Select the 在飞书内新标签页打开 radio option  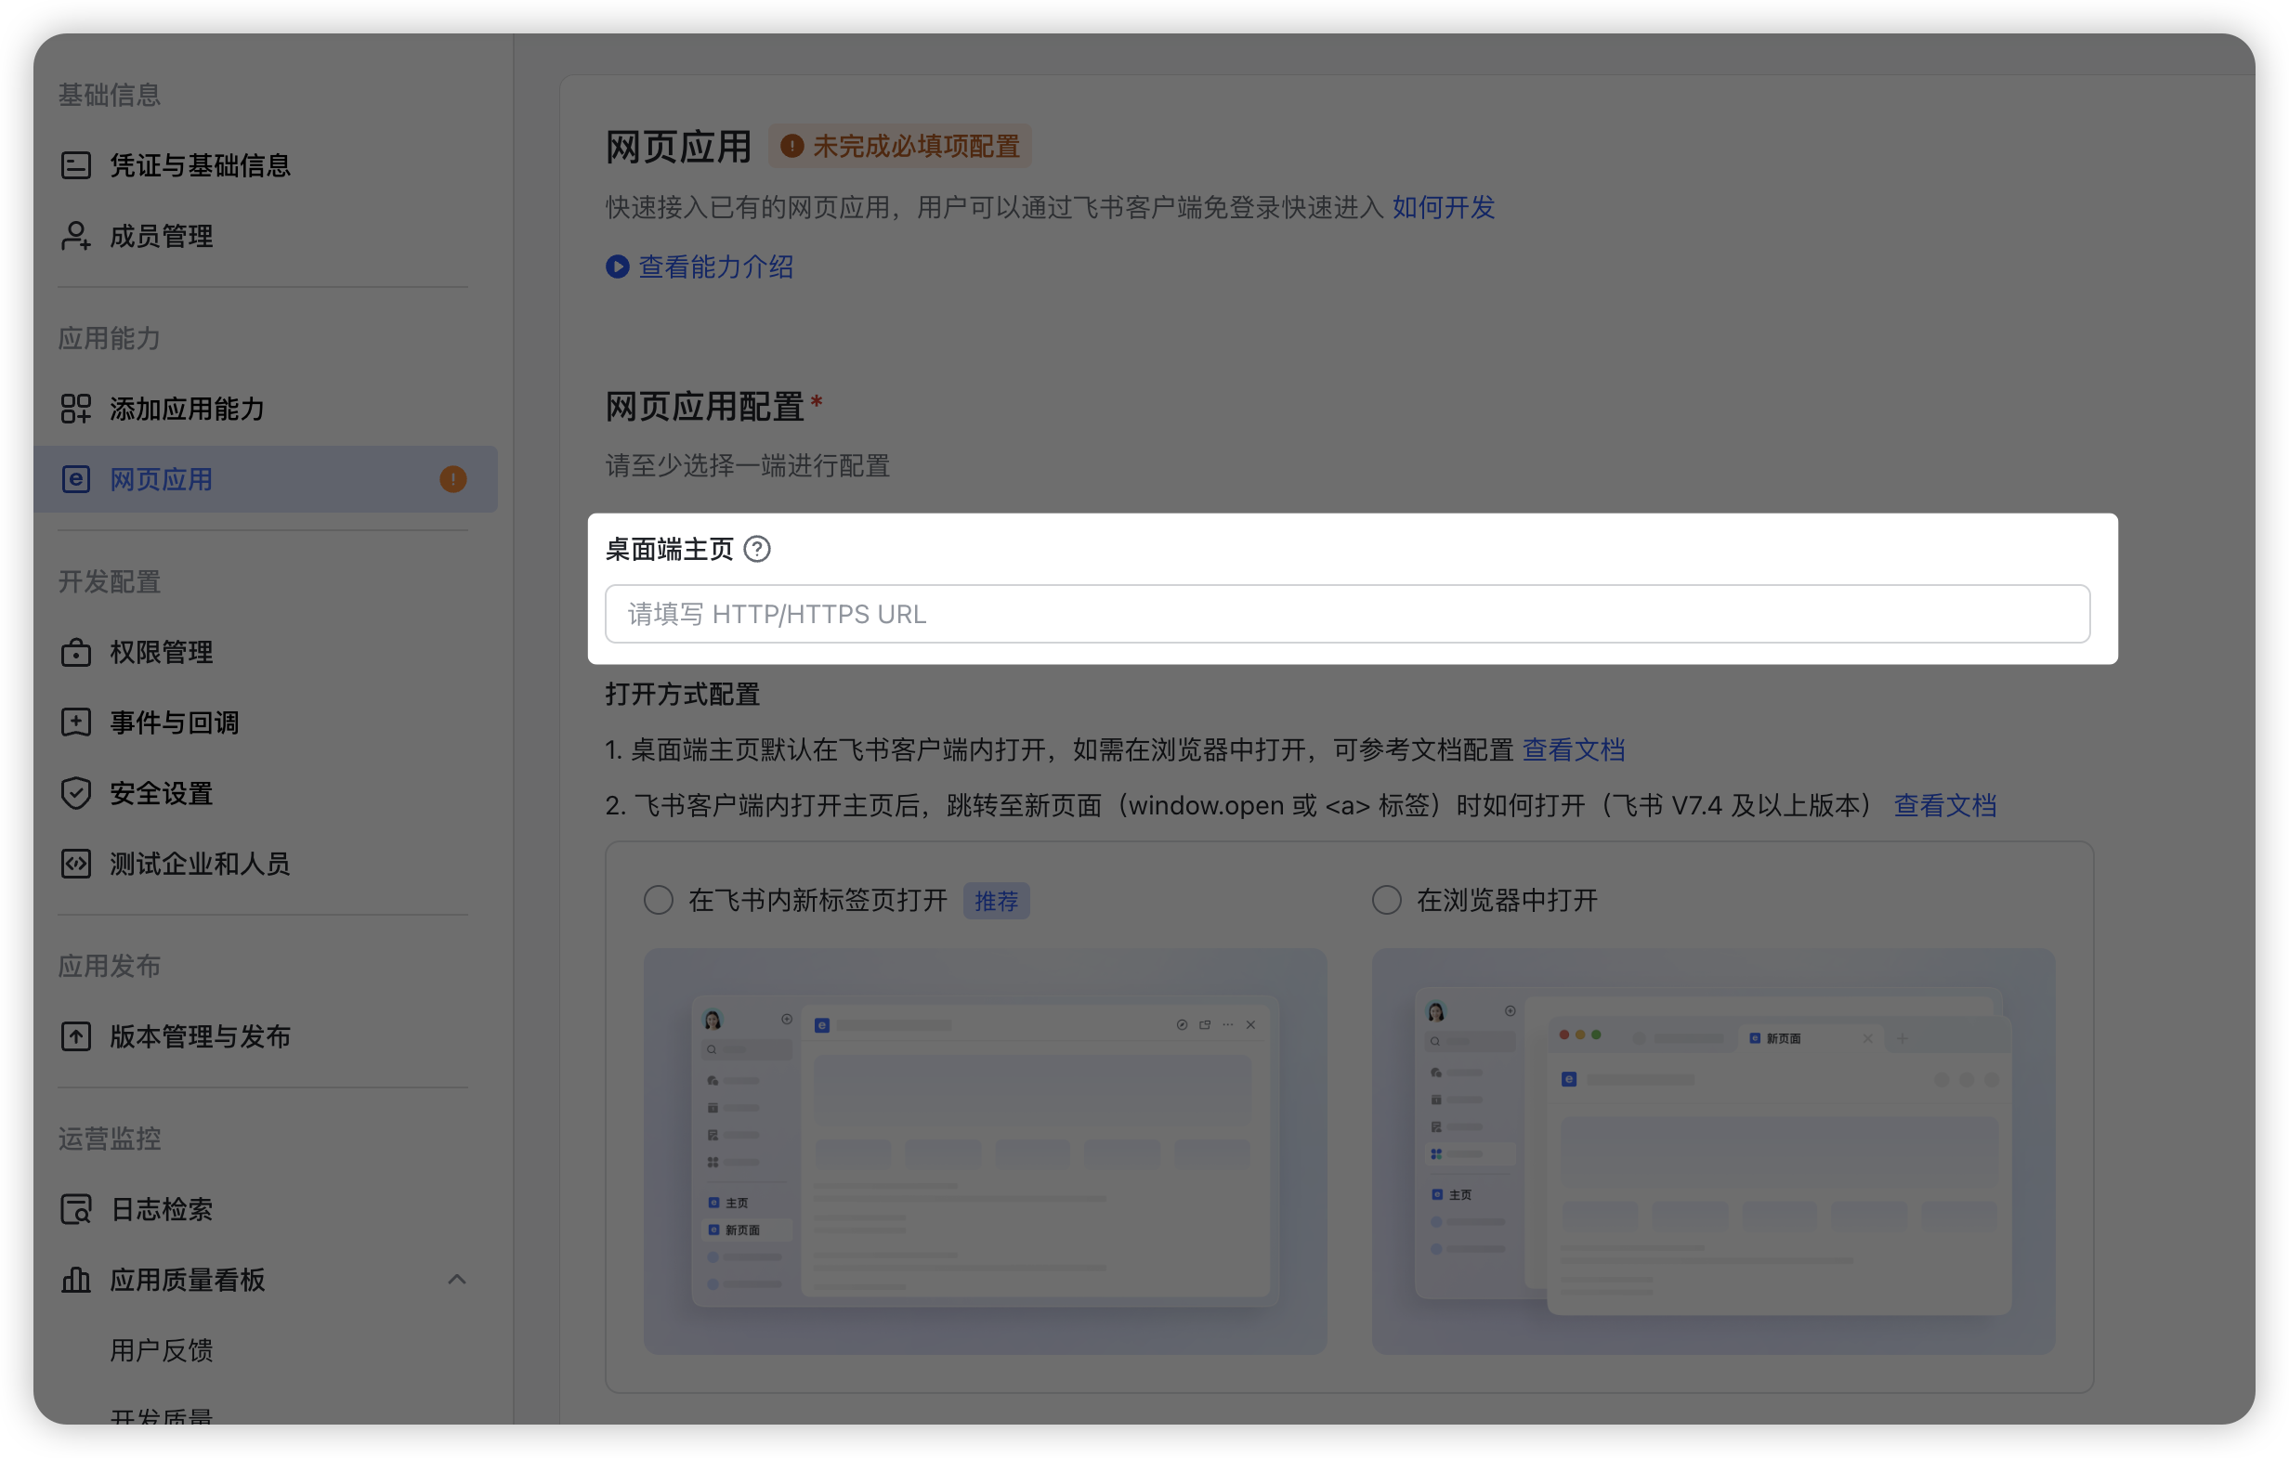tap(659, 899)
